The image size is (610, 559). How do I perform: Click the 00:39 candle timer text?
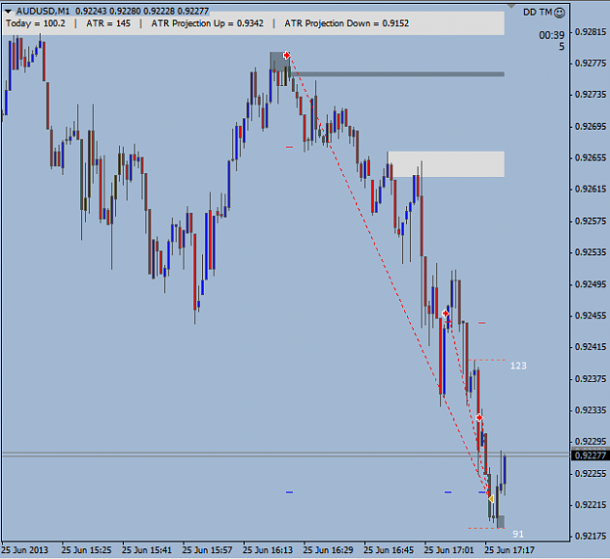[x=551, y=35]
